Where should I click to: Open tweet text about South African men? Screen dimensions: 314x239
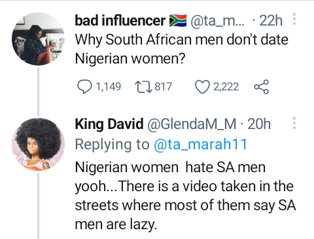182,49
